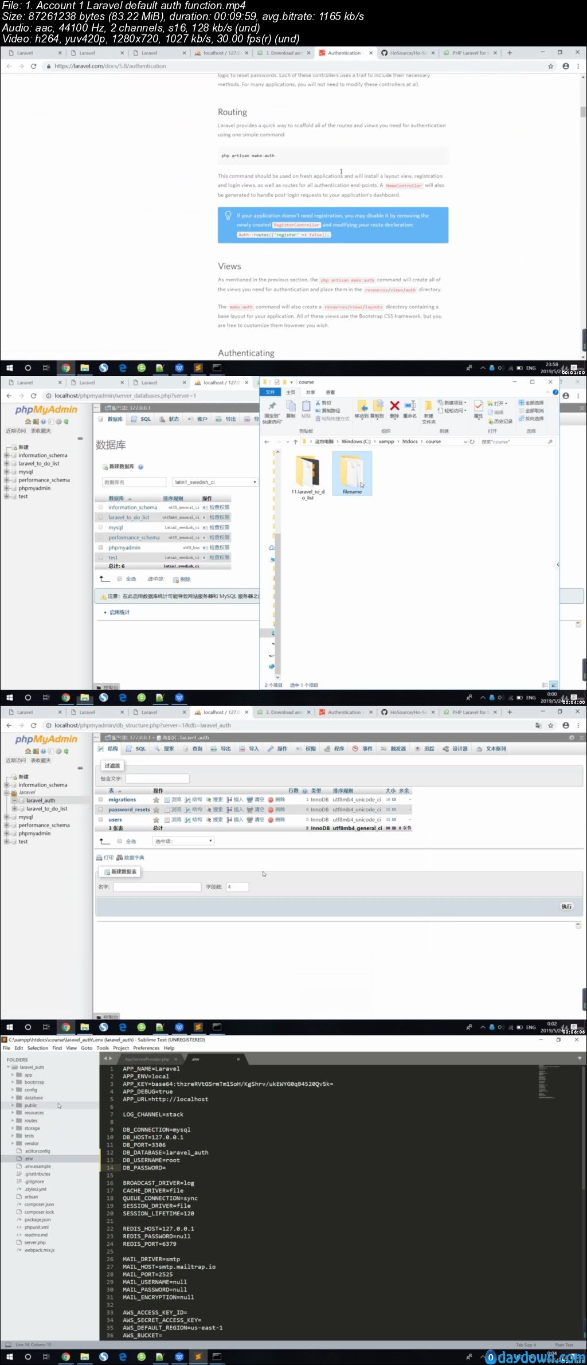Click the refresh icon next to the Explorer address path

(x=472, y=441)
